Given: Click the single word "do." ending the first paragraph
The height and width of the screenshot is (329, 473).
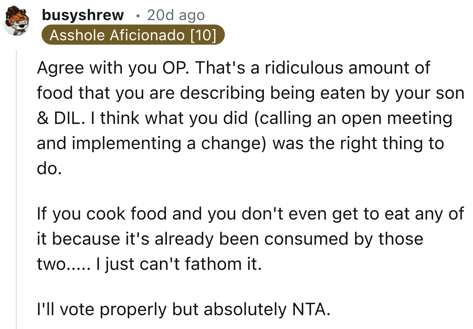Looking at the screenshot, I should 49,168.
